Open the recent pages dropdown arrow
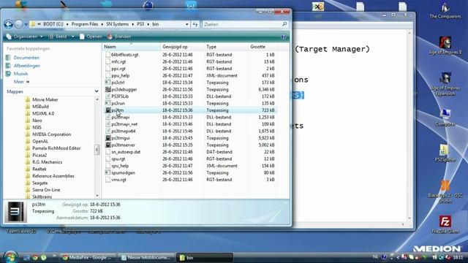Screen dimensions: 468x263 coord(26,24)
